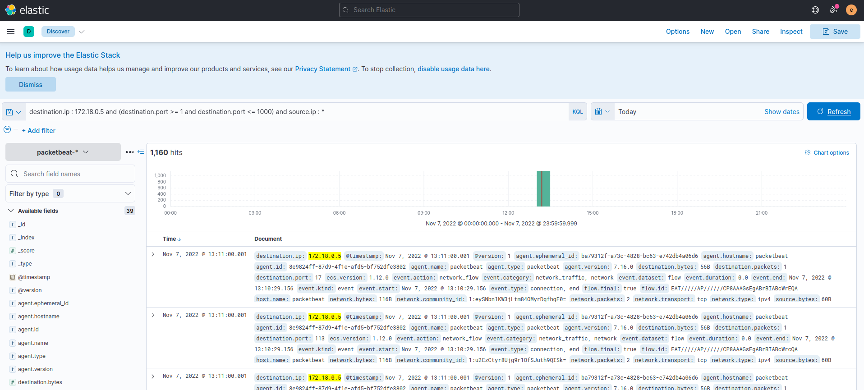Open the calendar quick date menu
Viewport: 864px width, 390px height.
[602, 112]
